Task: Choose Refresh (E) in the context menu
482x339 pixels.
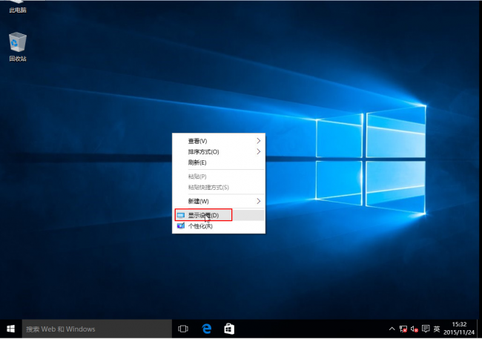Action: (x=219, y=162)
